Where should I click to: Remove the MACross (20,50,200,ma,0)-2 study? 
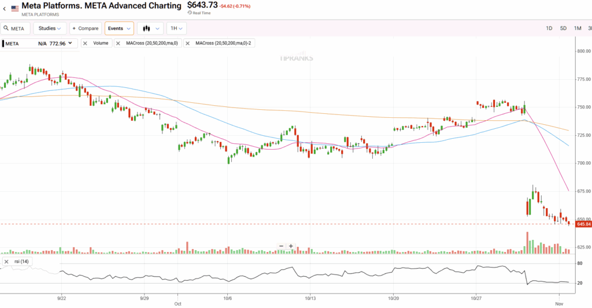click(188, 43)
